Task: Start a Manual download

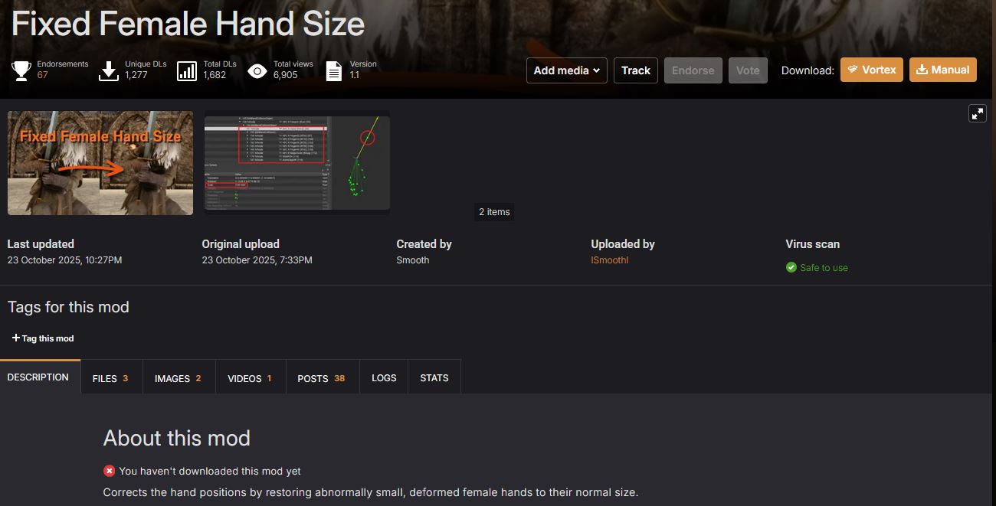Action: [x=943, y=70]
